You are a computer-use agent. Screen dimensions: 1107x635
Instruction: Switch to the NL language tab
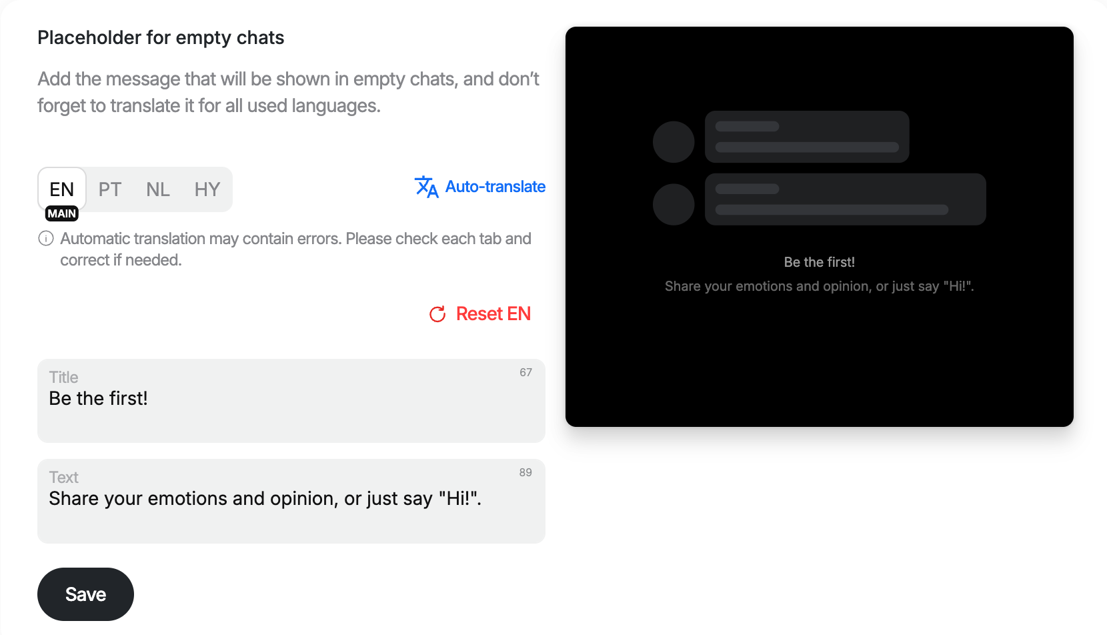pyautogui.click(x=158, y=189)
